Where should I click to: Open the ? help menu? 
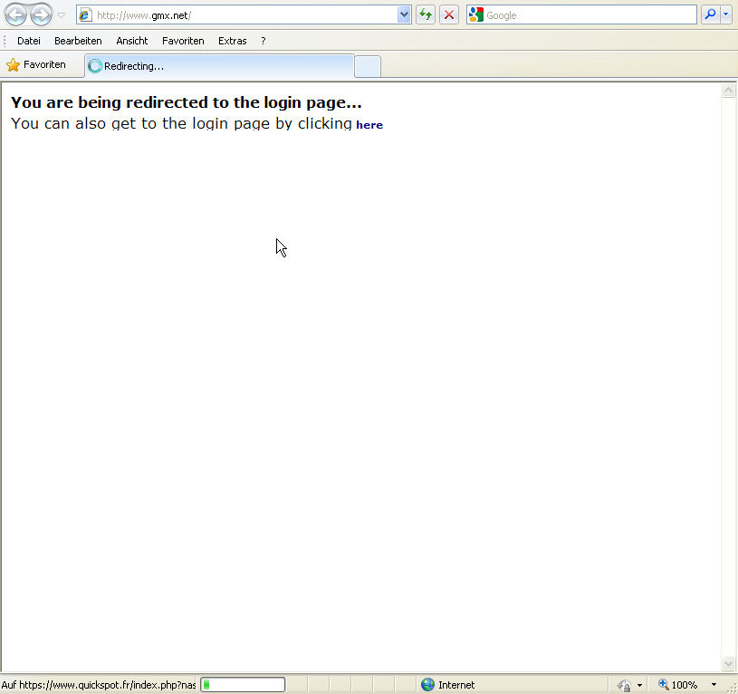(264, 41)
